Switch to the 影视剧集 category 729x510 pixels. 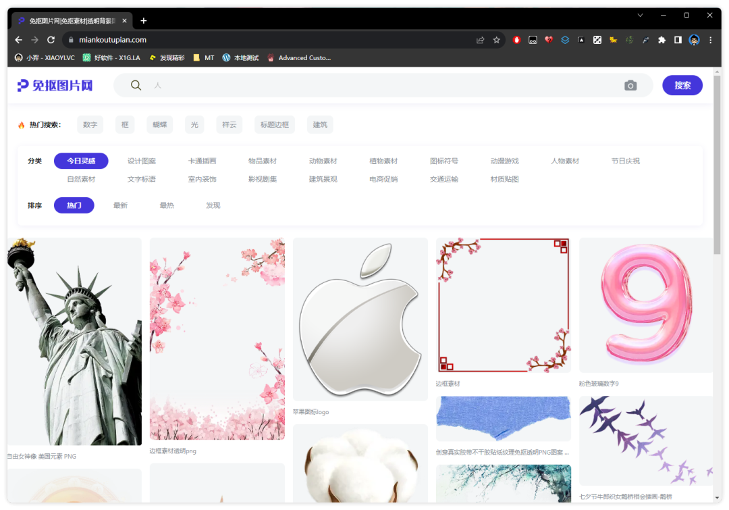pos(263,179)
